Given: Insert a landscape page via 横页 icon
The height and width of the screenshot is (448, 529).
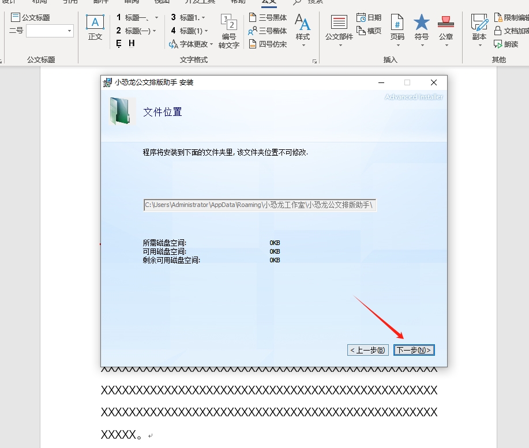Looking at the screenshot, I should click(369, 31).
